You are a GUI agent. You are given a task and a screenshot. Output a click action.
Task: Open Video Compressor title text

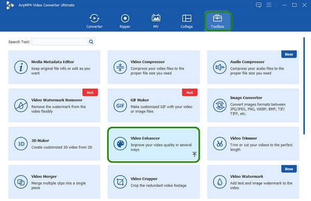click(148, 62)
